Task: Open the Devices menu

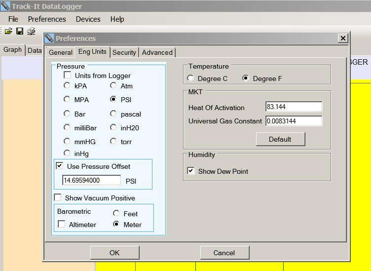Action: [88, 19]
